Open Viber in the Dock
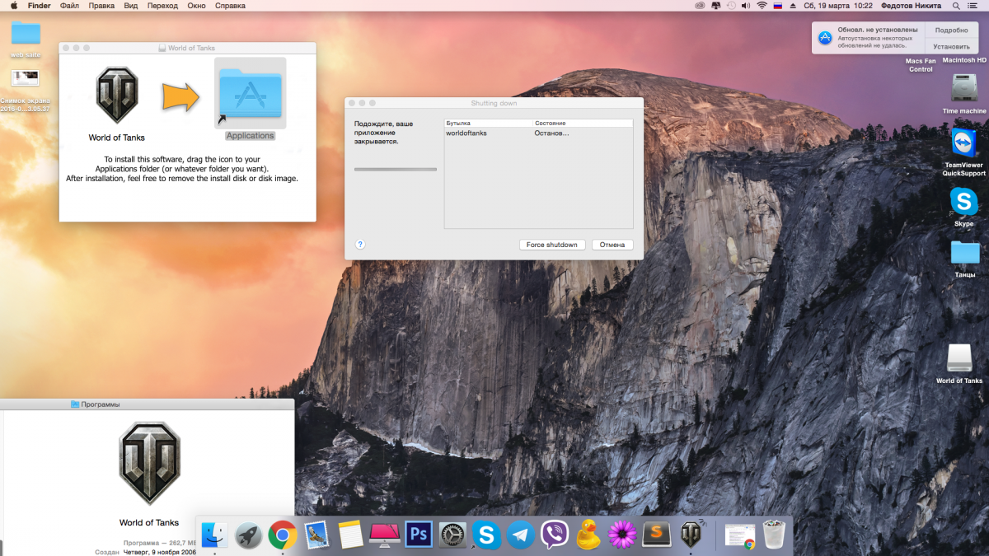The image size is (989, 556). coord(555,535)
